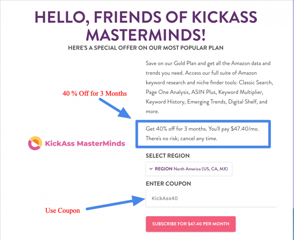Click the page scrollbar at the right edge
Viewport: 294px width, 240px height.
(293, 120)
